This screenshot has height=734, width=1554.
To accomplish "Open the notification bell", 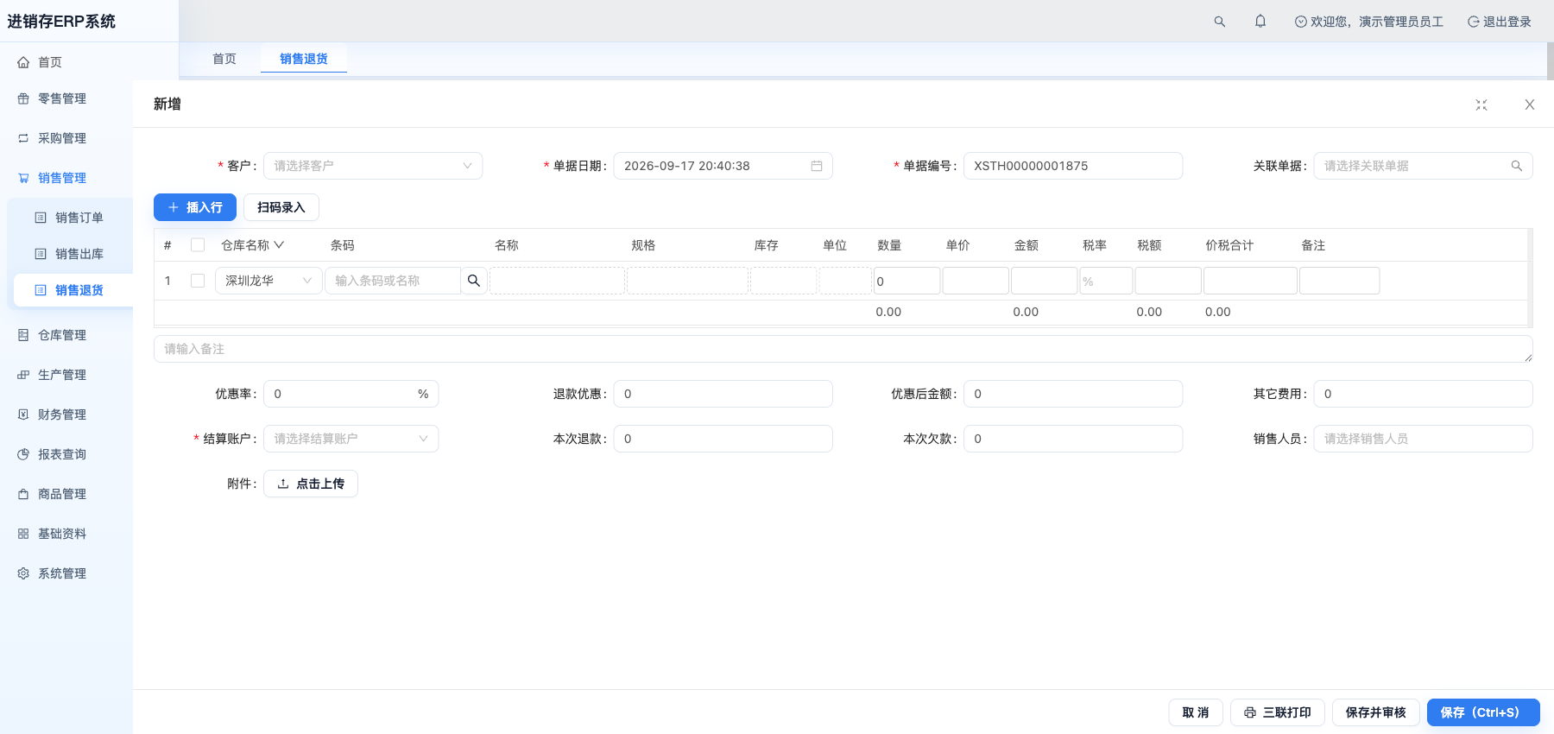I will (1260, 22).
